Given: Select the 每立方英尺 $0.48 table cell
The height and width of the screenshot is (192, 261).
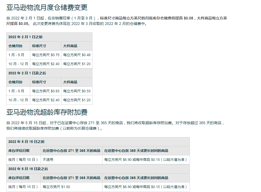Looking at the screenshot, I should [77, 55].
